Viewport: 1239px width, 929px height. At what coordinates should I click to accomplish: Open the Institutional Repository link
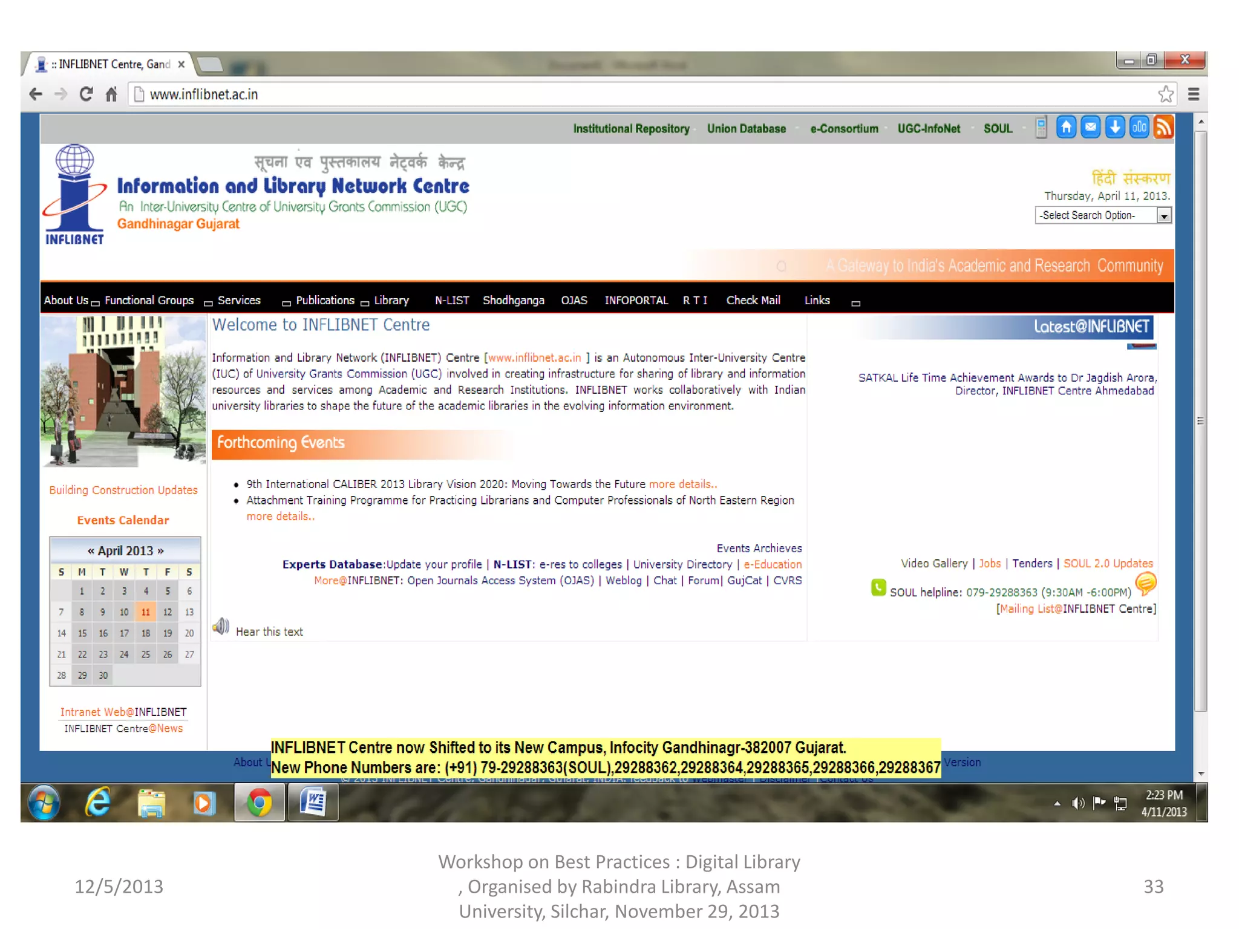coord(631,129)
